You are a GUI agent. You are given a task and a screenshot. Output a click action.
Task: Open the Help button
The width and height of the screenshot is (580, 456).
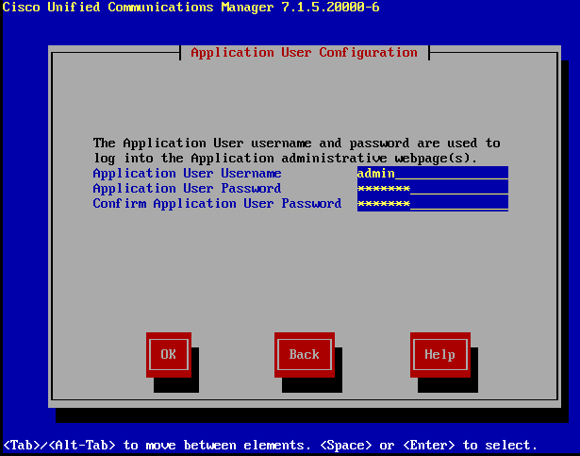(x=440, y=354)
